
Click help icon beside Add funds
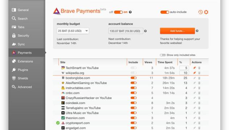(197, 31)
